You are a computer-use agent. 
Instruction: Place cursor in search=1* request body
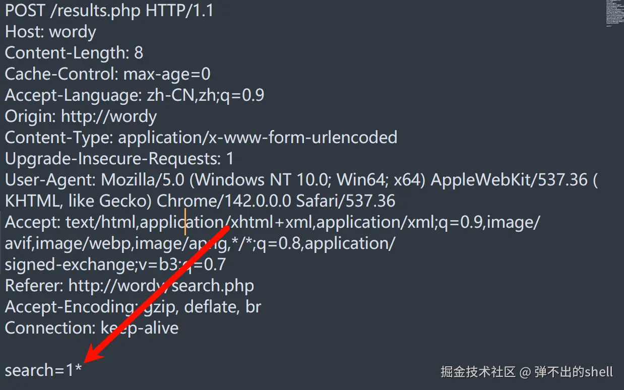click(43, 371)
